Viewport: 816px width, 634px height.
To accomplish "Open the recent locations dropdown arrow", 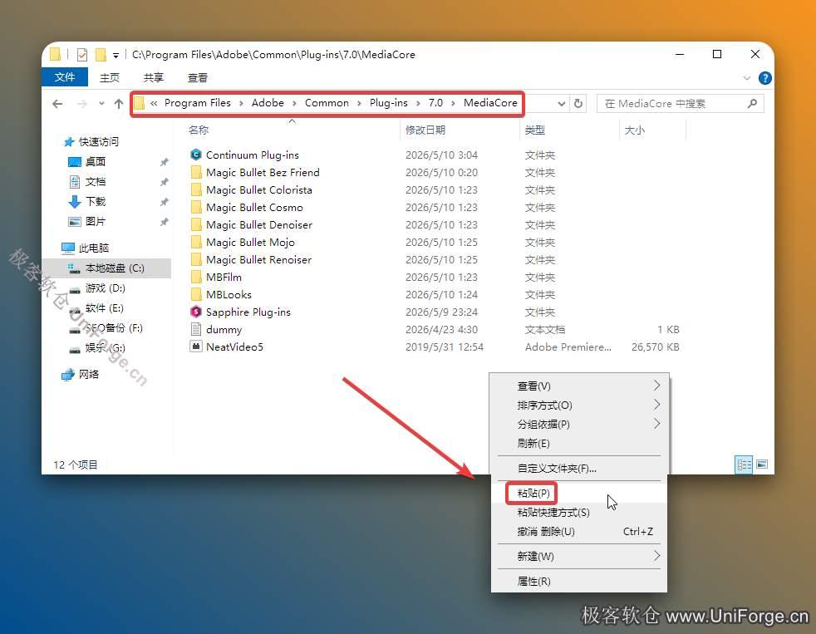I will [101, 104].
